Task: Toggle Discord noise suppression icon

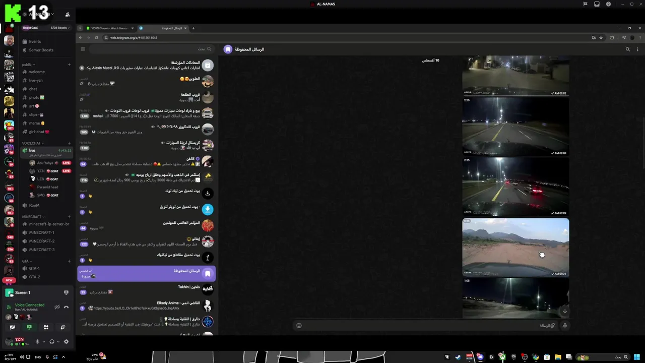Action: pyautogui.click(x=57, y=307)
